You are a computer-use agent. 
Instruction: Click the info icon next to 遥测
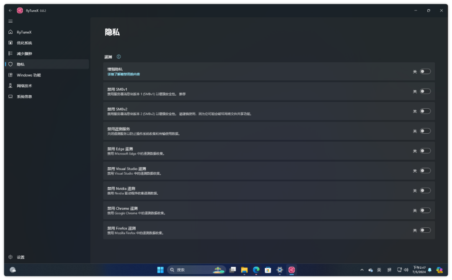pyautogui.click(x=118, y=57)
